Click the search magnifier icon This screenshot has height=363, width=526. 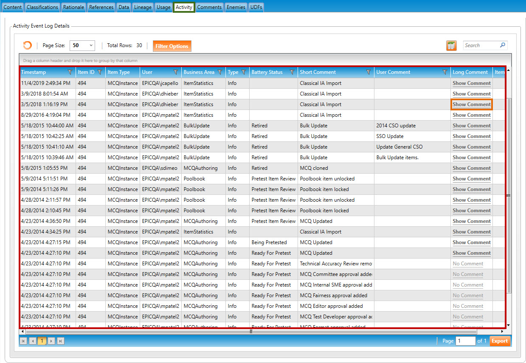tap(503, 45)
